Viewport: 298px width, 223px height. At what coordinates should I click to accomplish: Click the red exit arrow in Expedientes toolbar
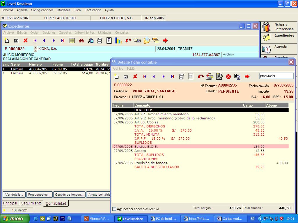pos(165,40)
